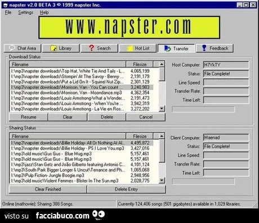Click the sharing list scroll down arrow
This screenshot has width=259, height=223.
[x=162, y=180]
